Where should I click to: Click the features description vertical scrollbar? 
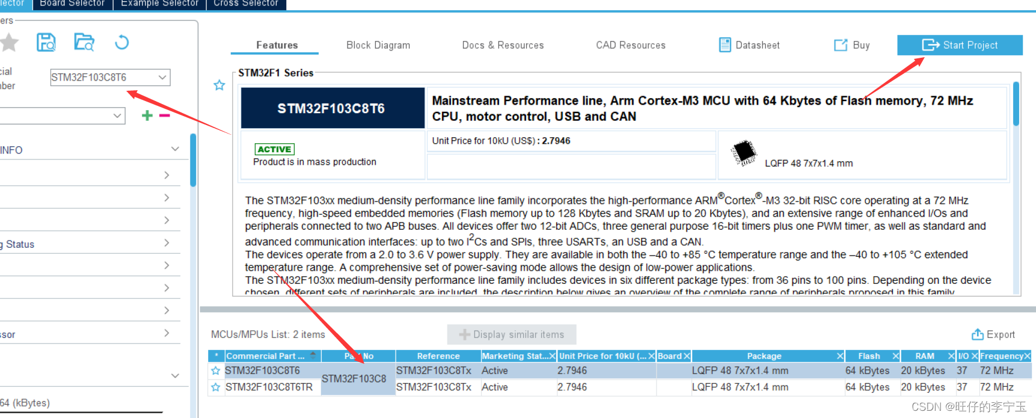tap(1016, 103)
